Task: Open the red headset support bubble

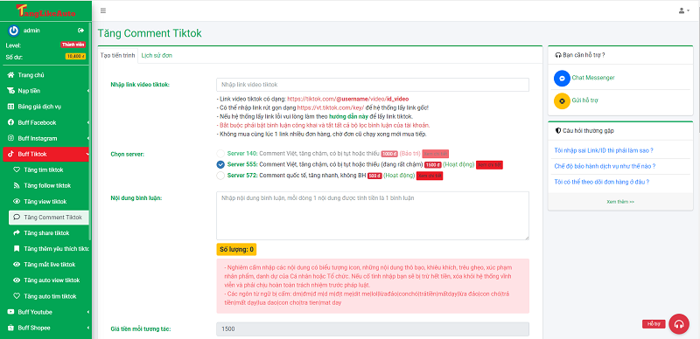Action: pos(679,324)
